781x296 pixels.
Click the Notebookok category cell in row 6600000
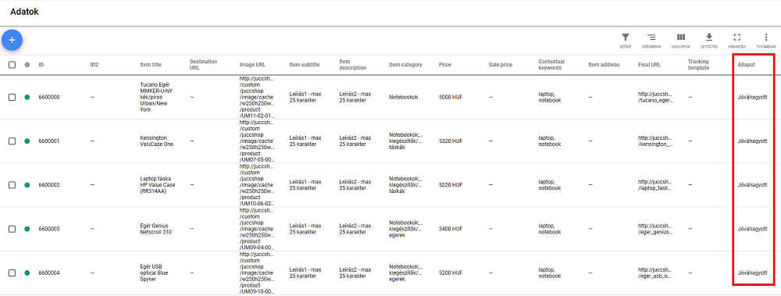tap(404, 97)
